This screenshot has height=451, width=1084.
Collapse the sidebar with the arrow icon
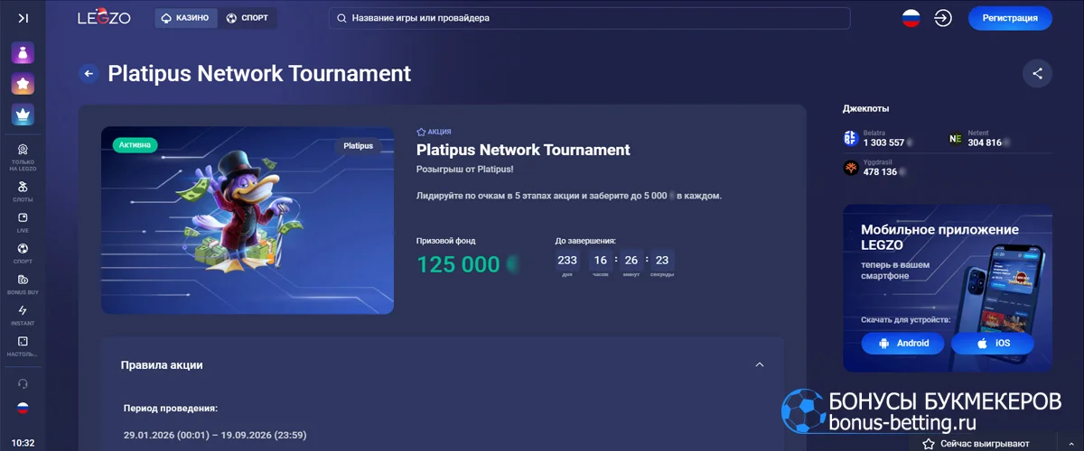pos(23,18)
